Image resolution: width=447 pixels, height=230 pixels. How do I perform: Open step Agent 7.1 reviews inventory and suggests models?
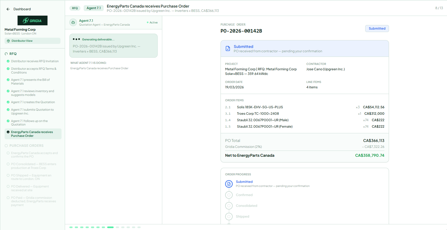coord(33,93)
